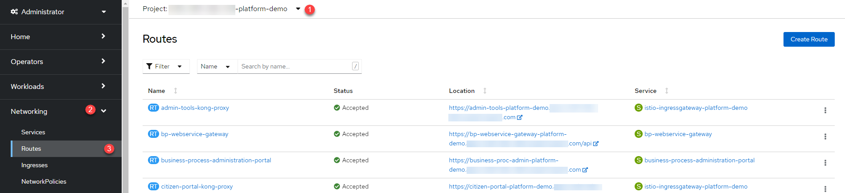Click external link icon of admin-tools location
Viewport: 845px width, 193px height.
pos(520,117)
